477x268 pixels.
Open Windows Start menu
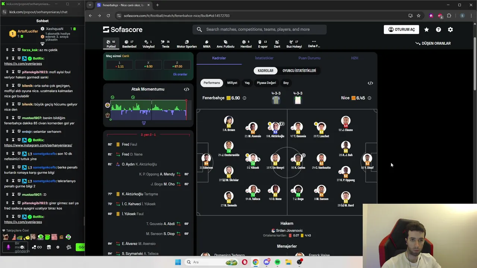[x=178, y=262]
